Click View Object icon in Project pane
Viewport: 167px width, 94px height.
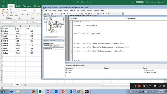[47, 19]
